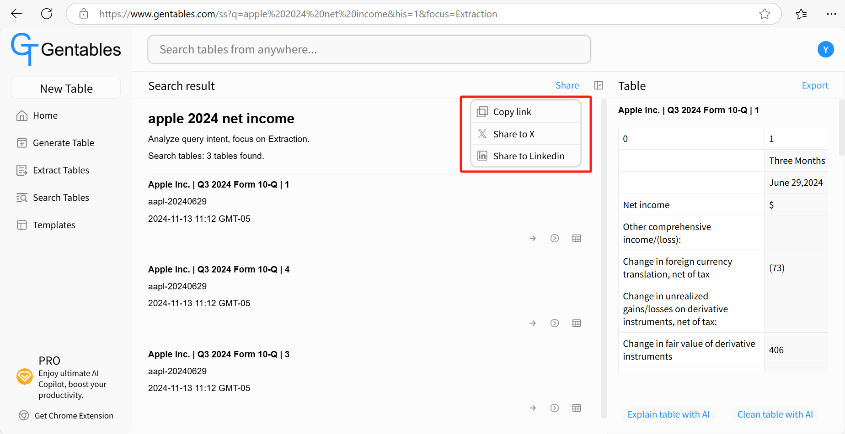Open the browser three-dot menu

(x=831, y=14)
